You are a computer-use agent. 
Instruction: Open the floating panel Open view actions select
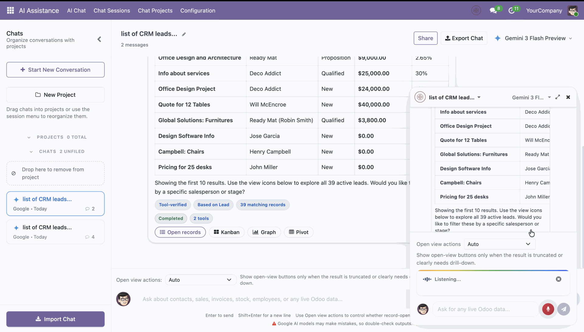pyautogui.click(x=499, y=244)
